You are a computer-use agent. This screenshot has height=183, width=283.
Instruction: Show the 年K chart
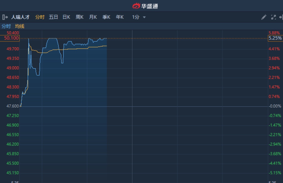click(x=120, y=17)
